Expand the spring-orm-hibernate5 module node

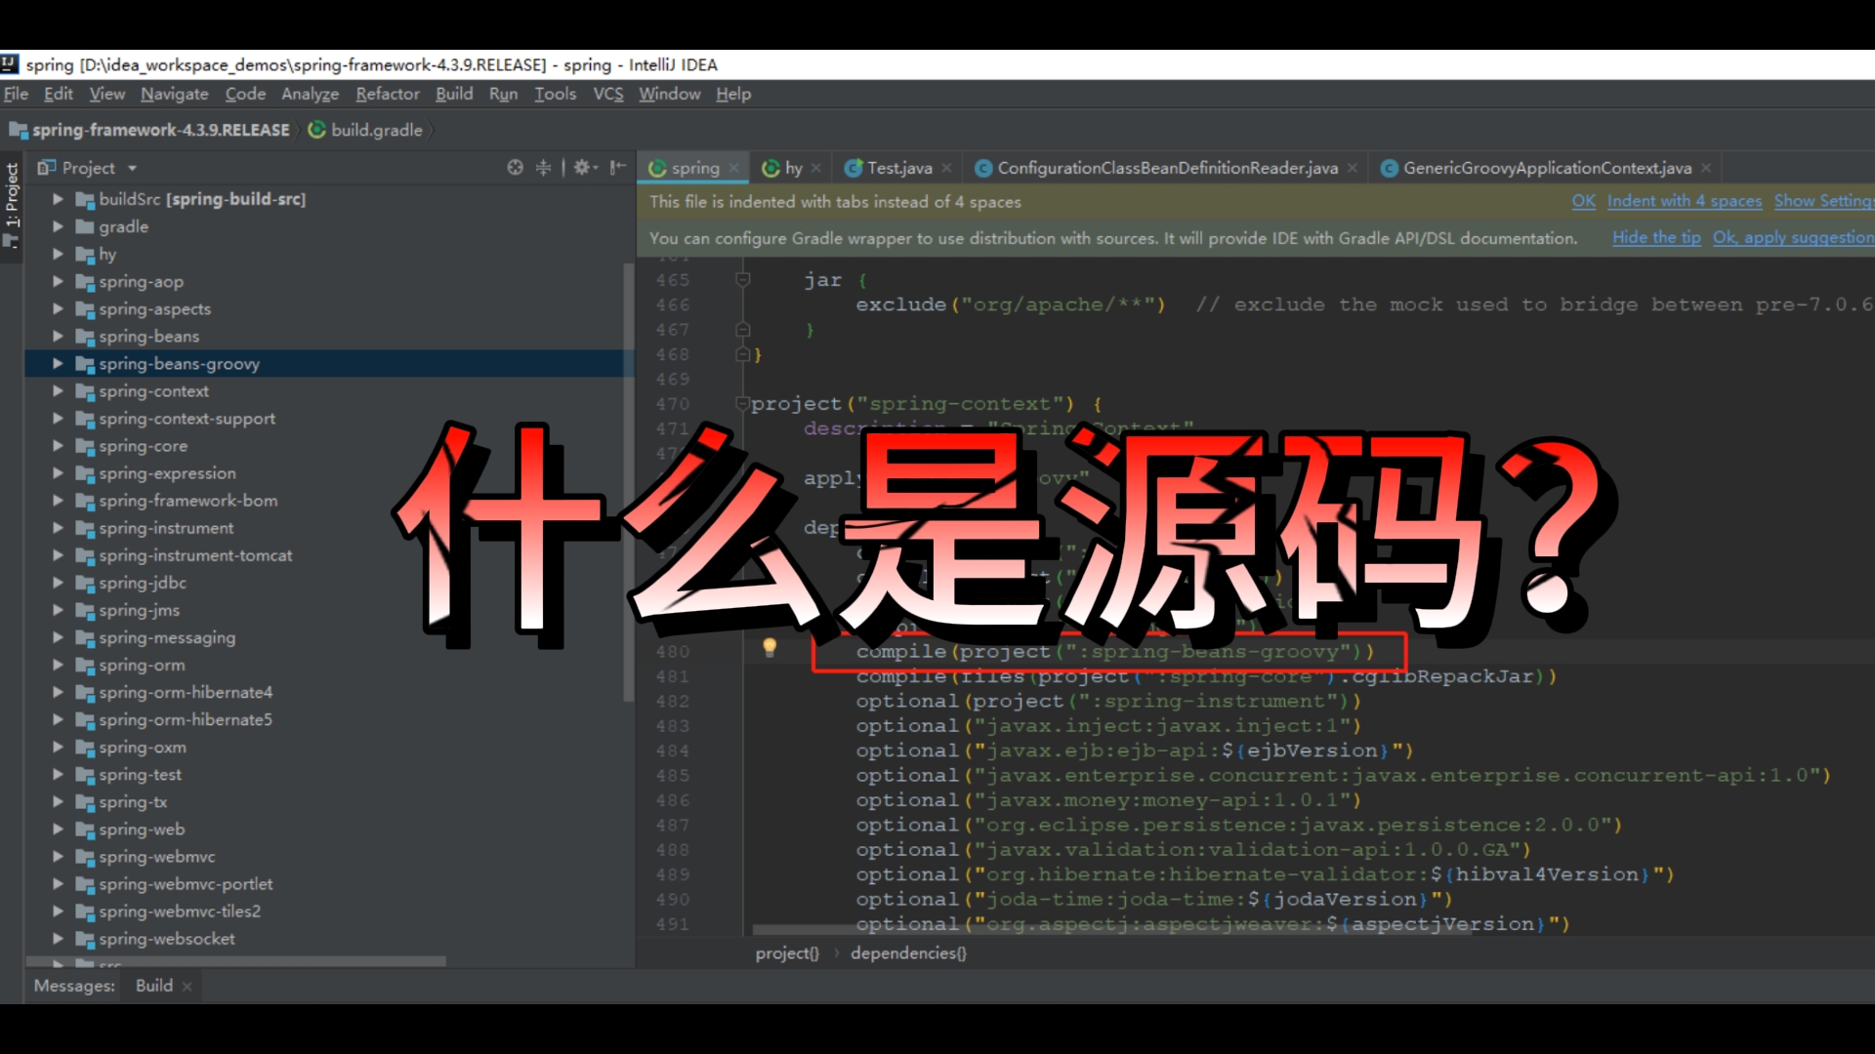58,719
